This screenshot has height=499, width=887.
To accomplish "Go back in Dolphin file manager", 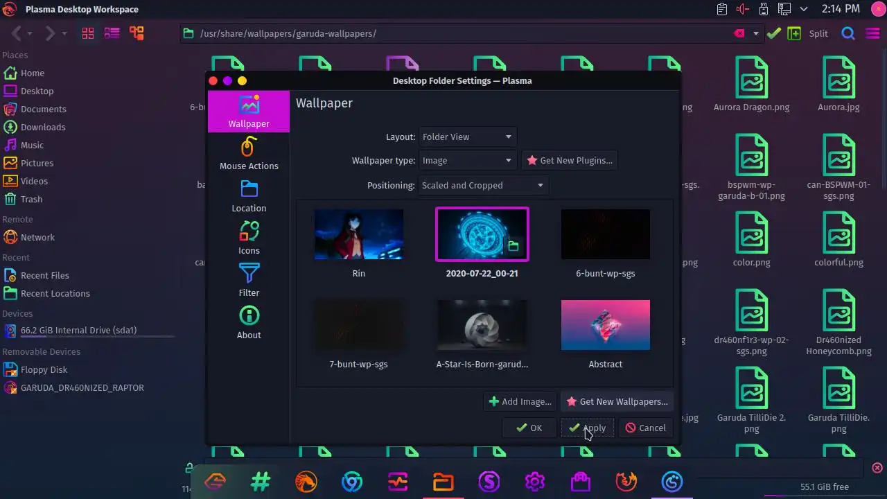I will tap(16, 33).
